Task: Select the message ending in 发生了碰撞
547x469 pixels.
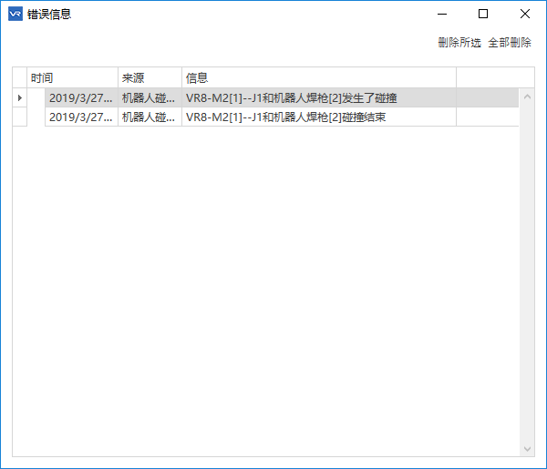Action: [x=318, y=97]
